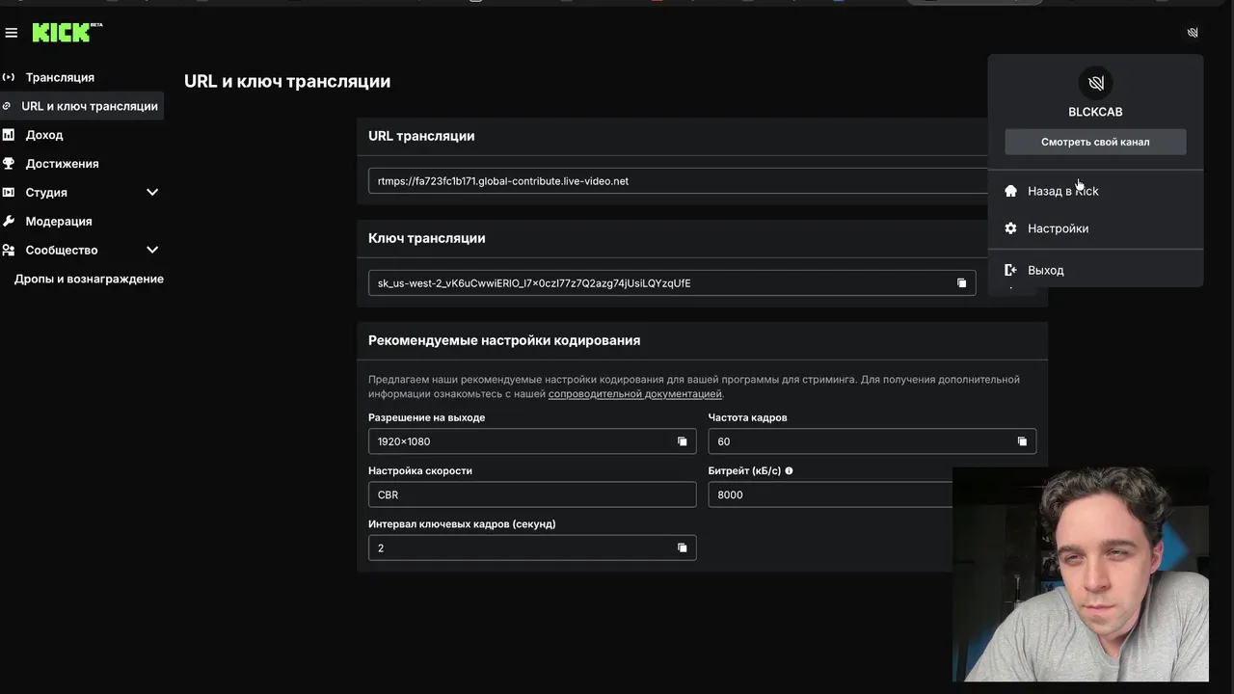Copy the keyframe interval value
The image size is (1234, 694).
pyautogui.click(x=682, y=547)
